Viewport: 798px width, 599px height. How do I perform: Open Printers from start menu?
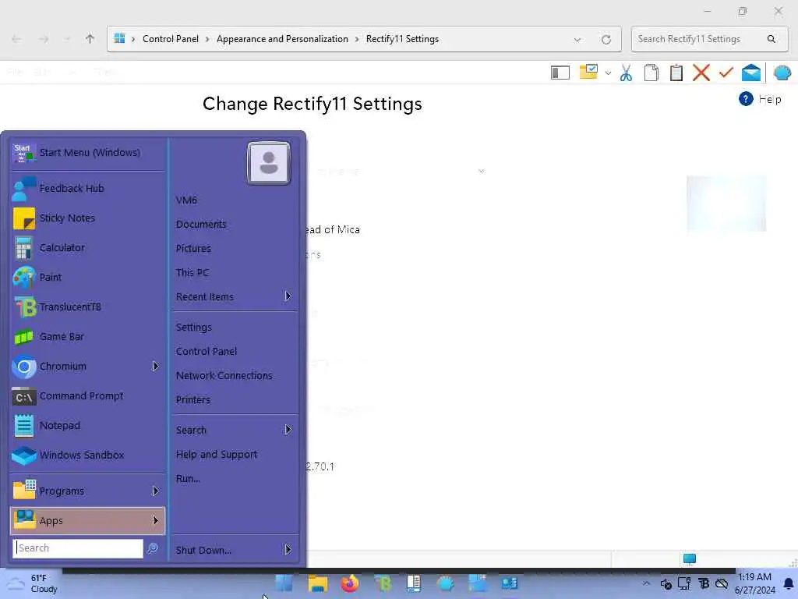click(235, 400)
